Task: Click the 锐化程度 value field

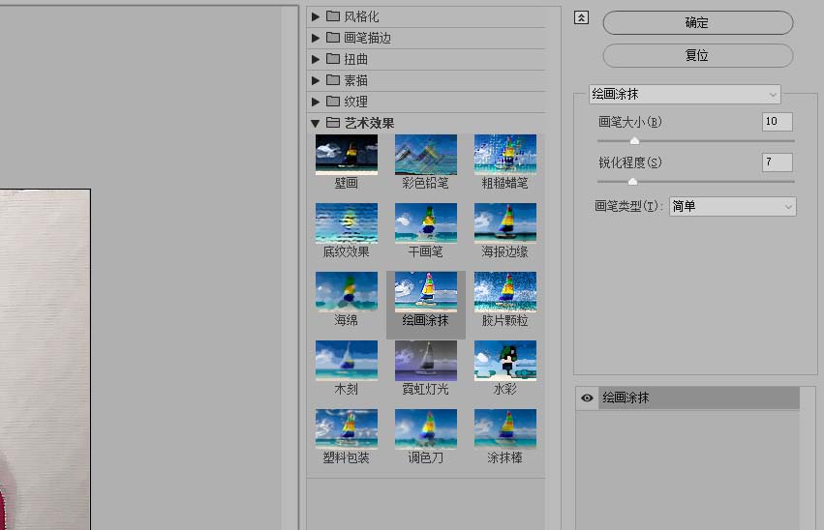Action: click(x=778, y=162)
